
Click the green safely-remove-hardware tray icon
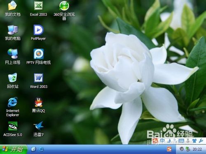(187, 149)
